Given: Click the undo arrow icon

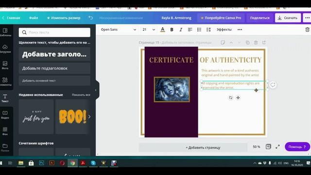Looking at the screenshot, I should [91, 18].
